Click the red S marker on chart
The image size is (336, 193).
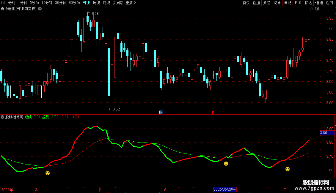(213, 113)
